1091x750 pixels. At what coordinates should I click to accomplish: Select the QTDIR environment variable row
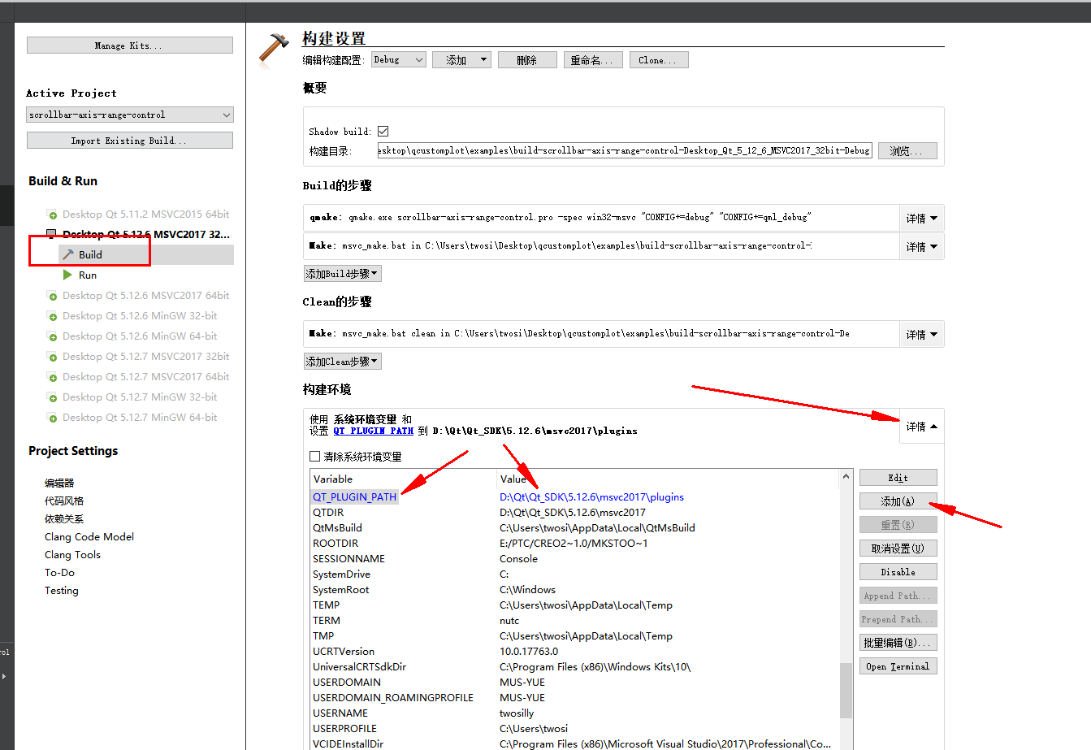[x=333, y=512]
